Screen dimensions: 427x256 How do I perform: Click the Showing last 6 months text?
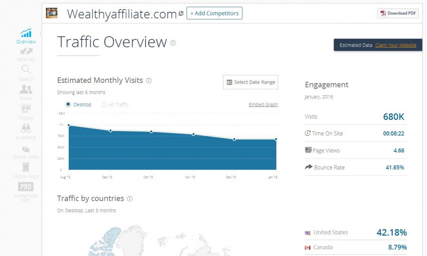tap(81, 92)
